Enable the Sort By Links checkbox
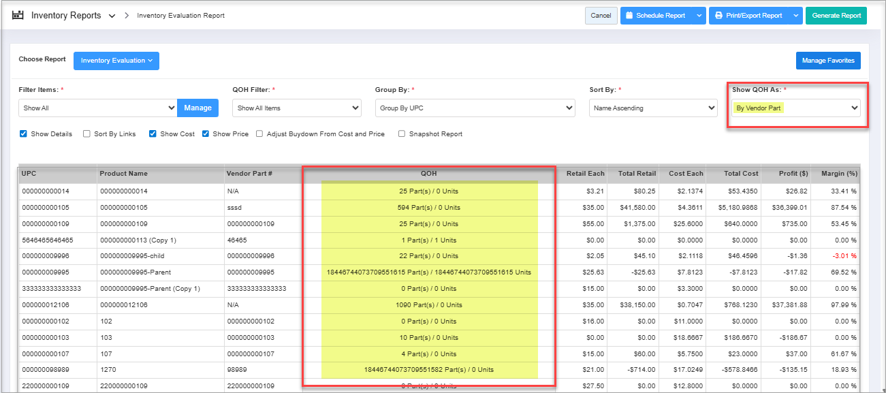This screenshot has height=393, width=886. [x=86, y=134]
